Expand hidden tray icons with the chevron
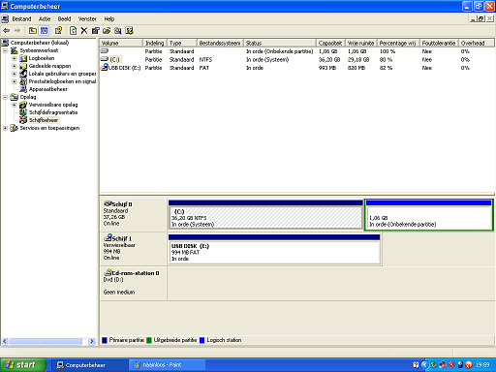The image size is (496, 372). (425, 365)
